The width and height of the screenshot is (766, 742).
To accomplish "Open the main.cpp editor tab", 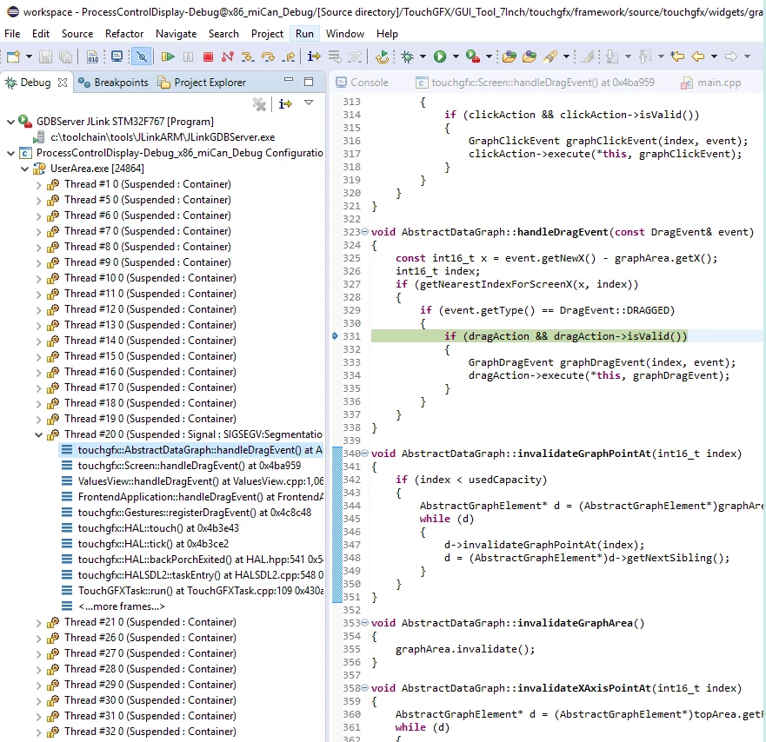I will [711, 83].
